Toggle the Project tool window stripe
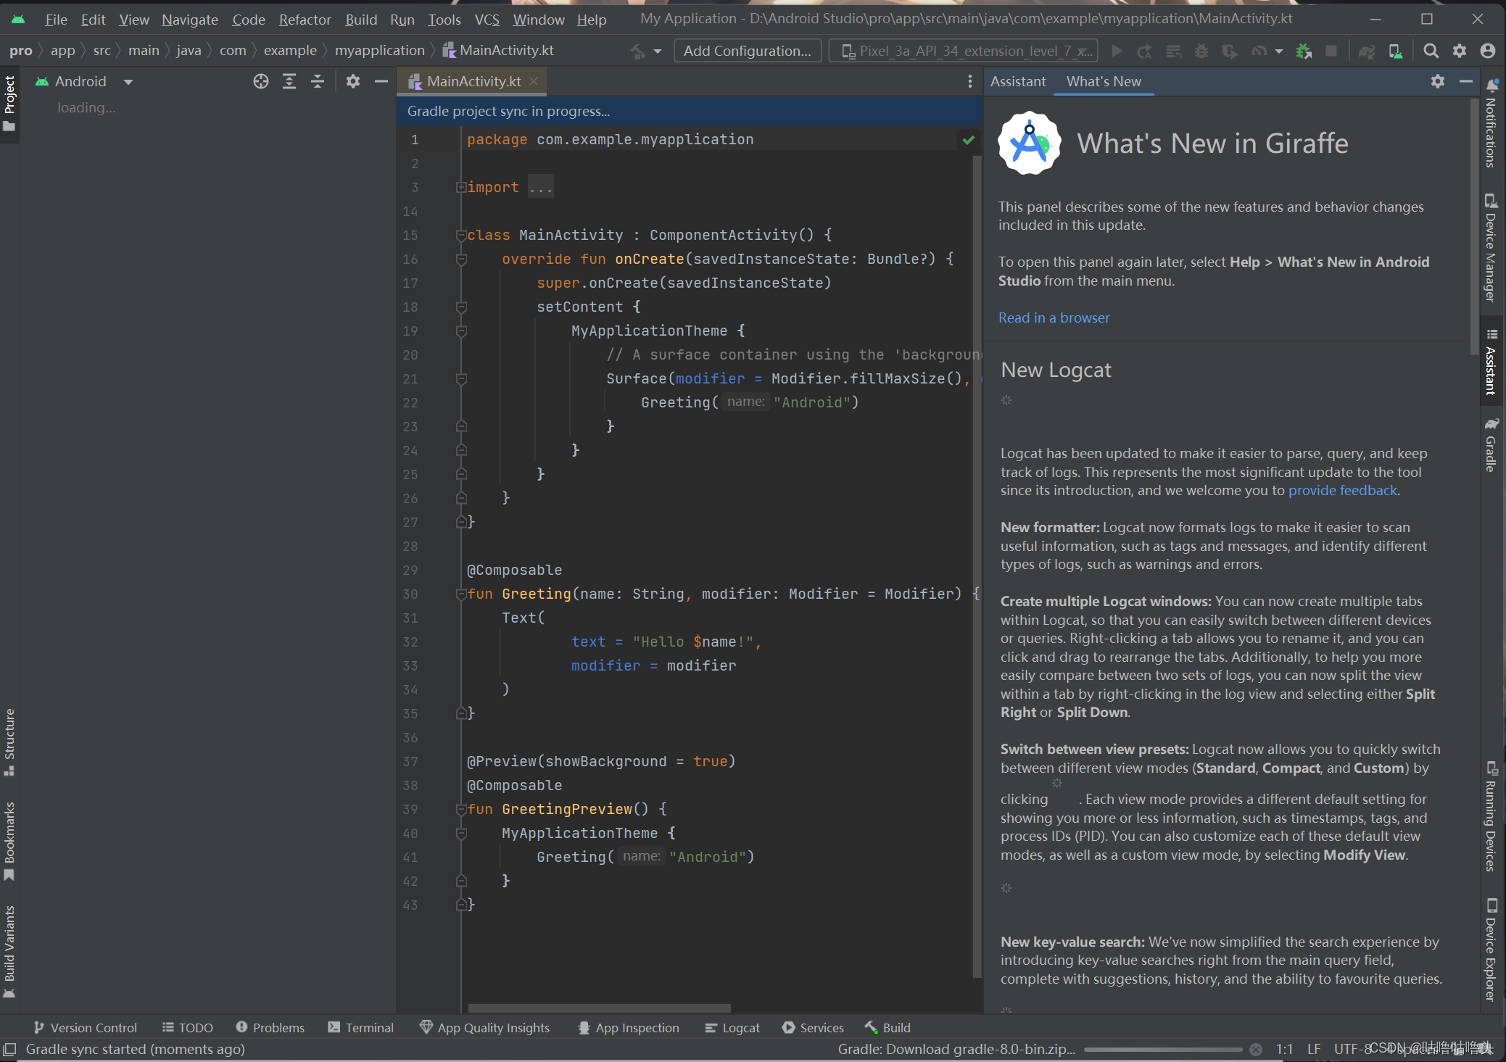The image size is (1506, 1062). 9,103
